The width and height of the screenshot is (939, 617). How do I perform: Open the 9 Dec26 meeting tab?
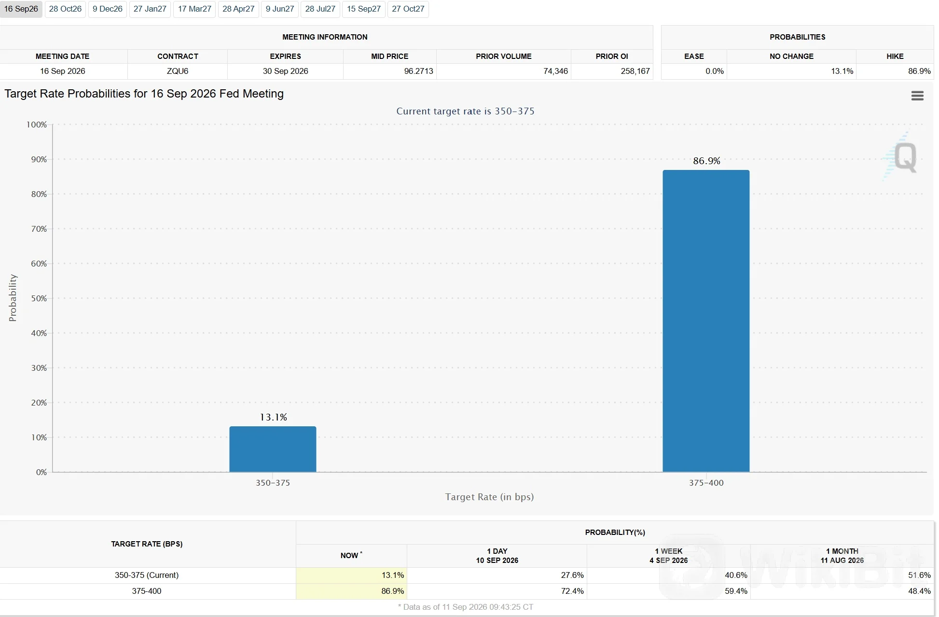(107, 9)
